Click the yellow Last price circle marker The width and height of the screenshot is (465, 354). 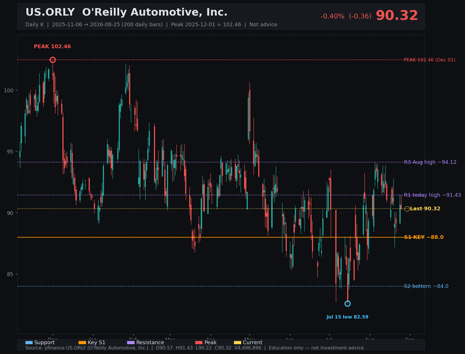click(x=407, y=209)
